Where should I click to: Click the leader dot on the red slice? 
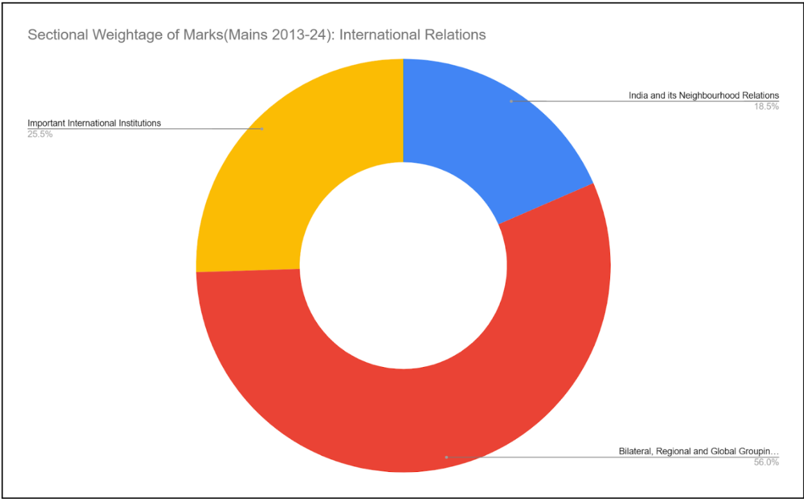pos(447,457)
